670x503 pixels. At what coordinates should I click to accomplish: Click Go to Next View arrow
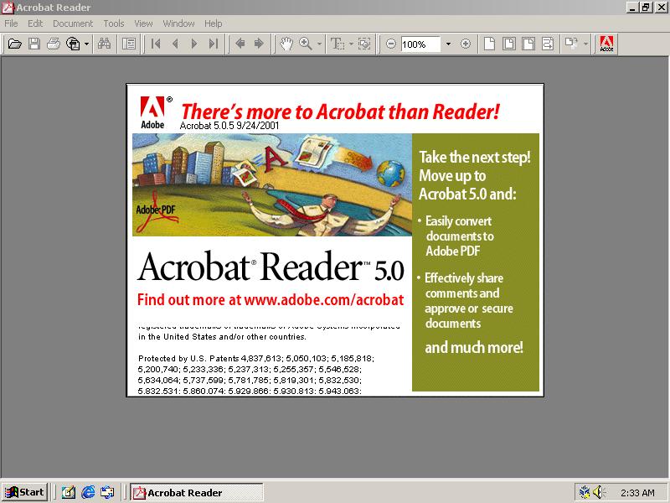point(259,44)
